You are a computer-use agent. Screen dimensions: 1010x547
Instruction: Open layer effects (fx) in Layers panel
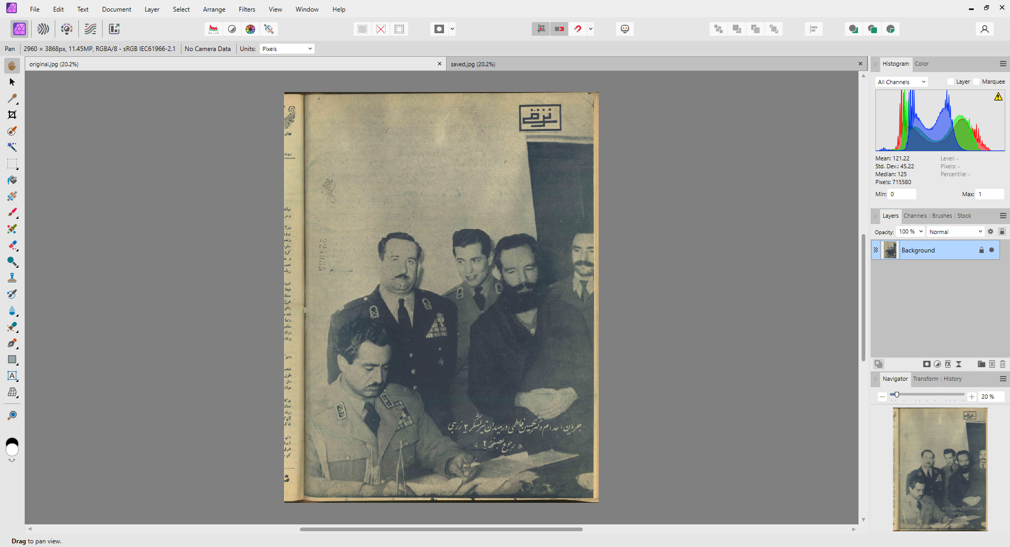(x=948, y=364)
